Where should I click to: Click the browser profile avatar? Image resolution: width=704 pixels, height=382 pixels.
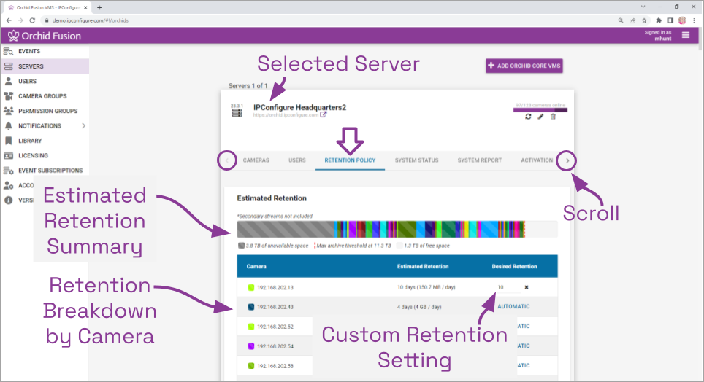tap(682, 20)
